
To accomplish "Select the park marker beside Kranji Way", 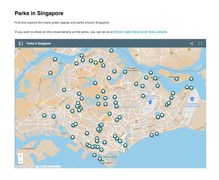I will [55, 59].
